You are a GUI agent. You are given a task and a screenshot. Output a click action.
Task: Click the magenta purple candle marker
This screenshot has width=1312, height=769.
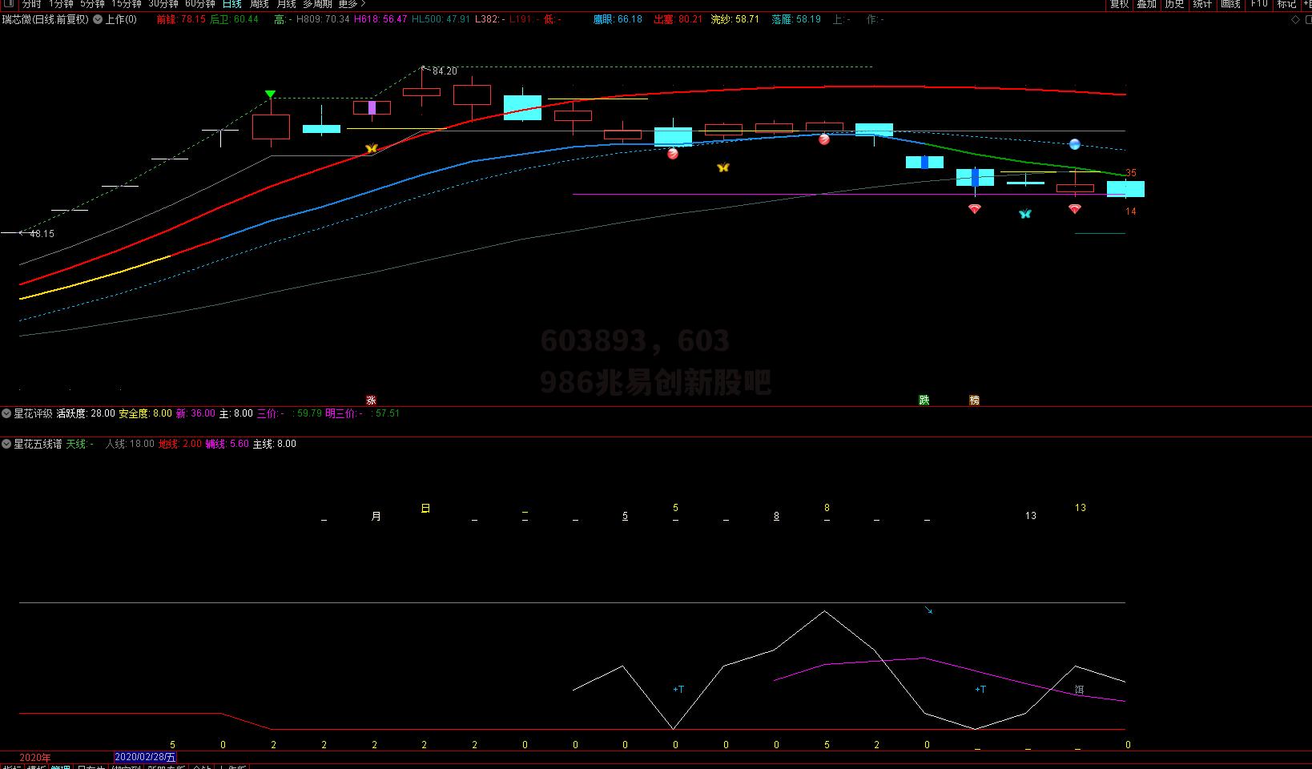coord(372,107)
